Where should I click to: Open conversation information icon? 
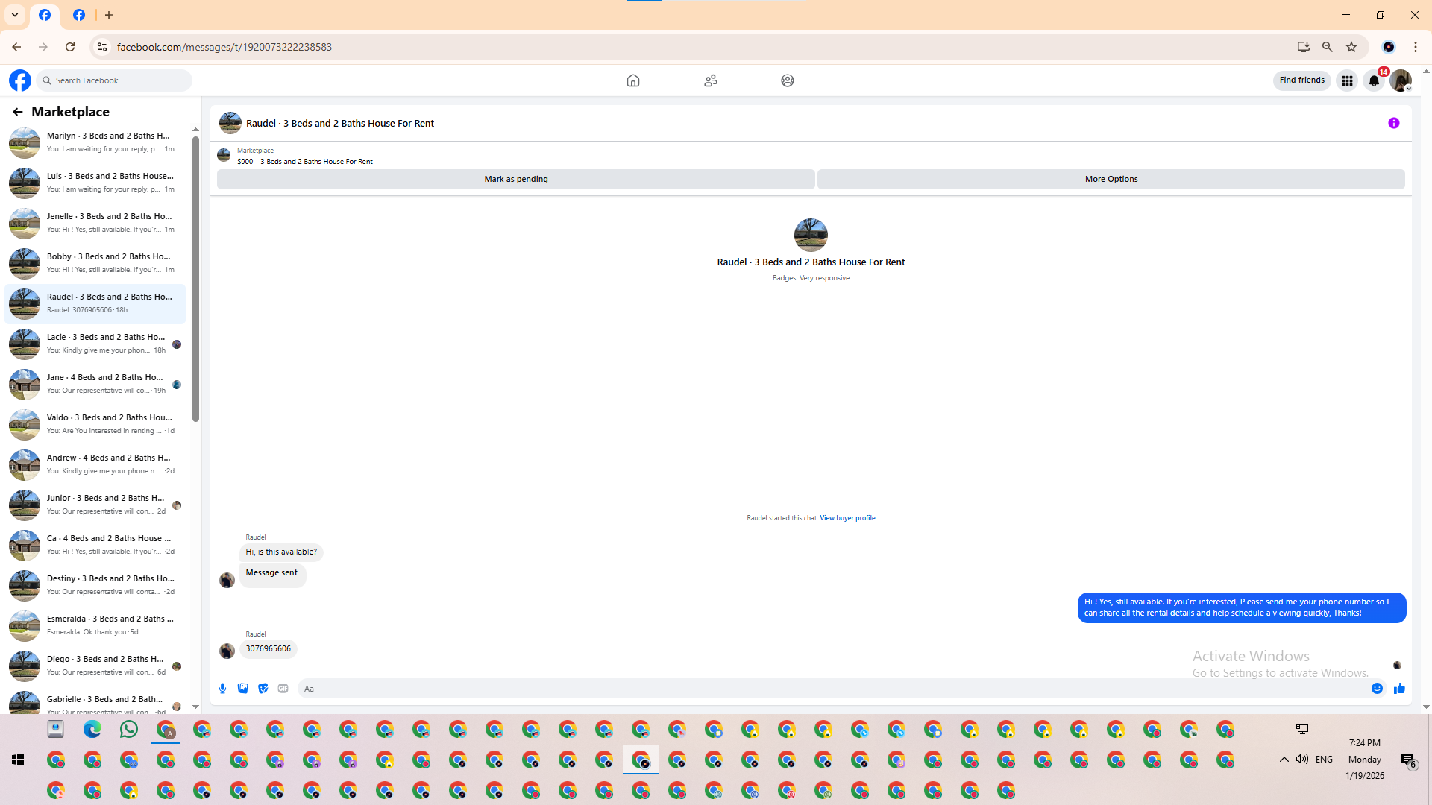point(1393,124)
